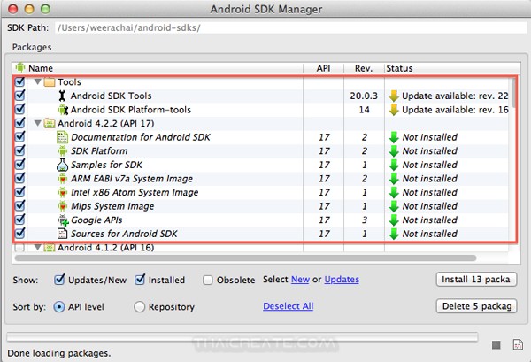Click the android icon in Name header
The width and height of the screenshot is (531, 362).
[20, 68]
